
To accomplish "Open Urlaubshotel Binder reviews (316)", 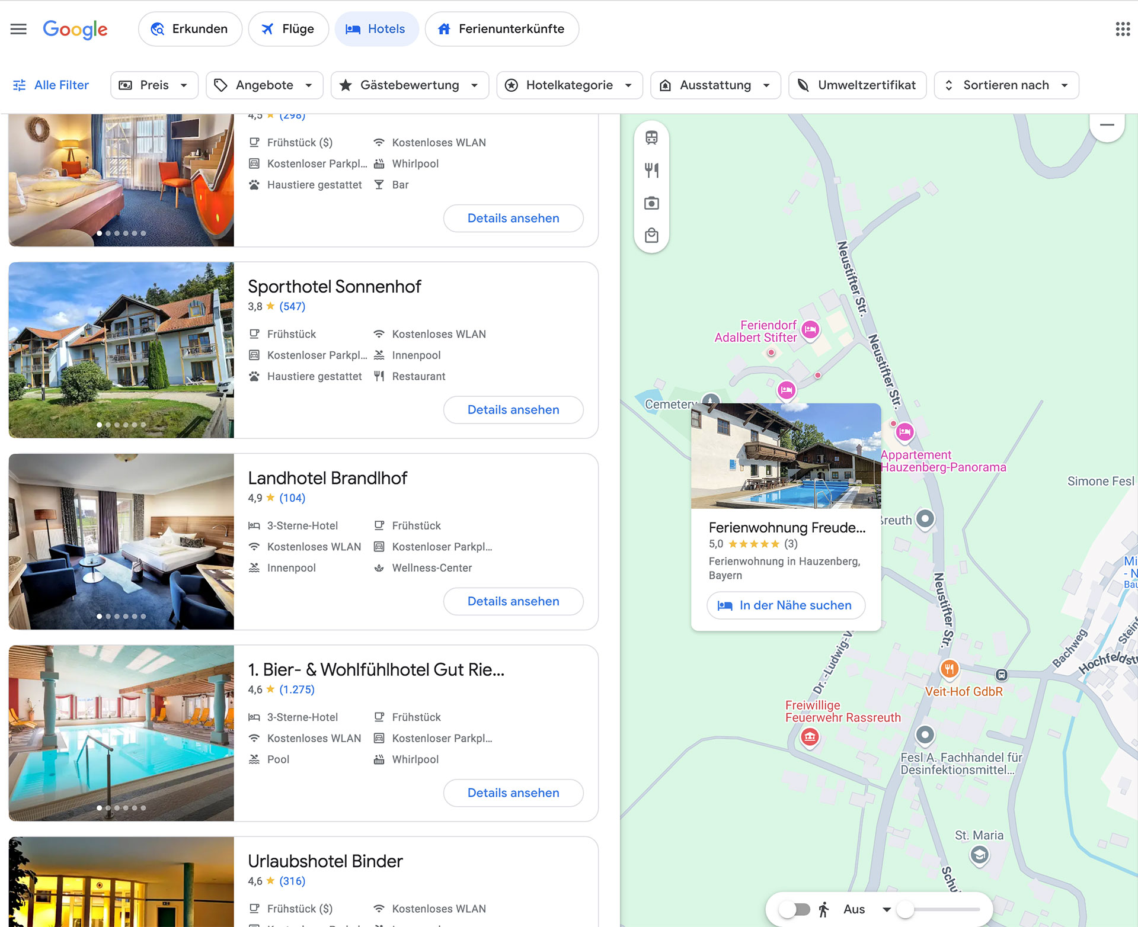I will coord(292,881).
